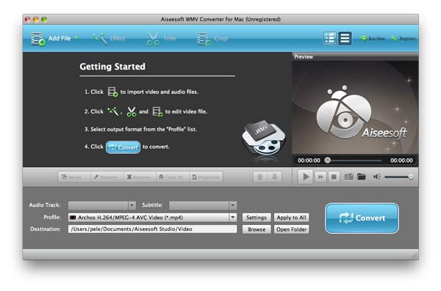Switch to the compact list view mode
This screenshot has height=291, width=441.
pos(345,38)
